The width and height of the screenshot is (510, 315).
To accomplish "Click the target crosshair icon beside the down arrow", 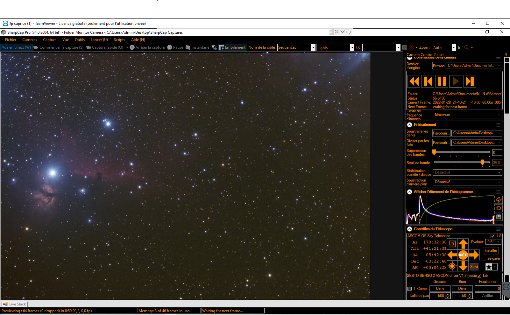I will (x=452, y=266).
